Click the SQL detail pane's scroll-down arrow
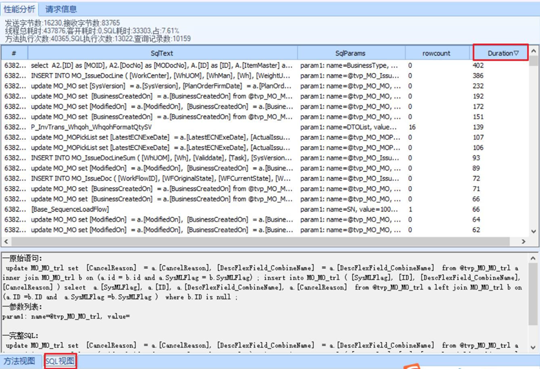 coord(533,348)
